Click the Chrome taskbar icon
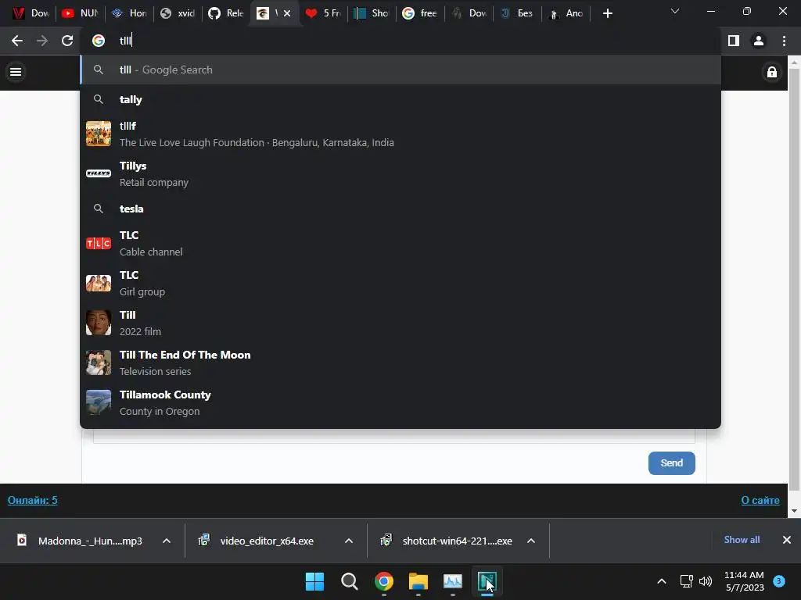The width and height of the screenshot is (801, 600). tap(383, 581)
